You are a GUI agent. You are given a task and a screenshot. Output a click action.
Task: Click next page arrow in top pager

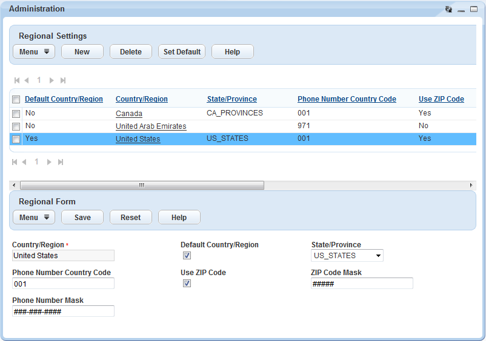point(52,80)
